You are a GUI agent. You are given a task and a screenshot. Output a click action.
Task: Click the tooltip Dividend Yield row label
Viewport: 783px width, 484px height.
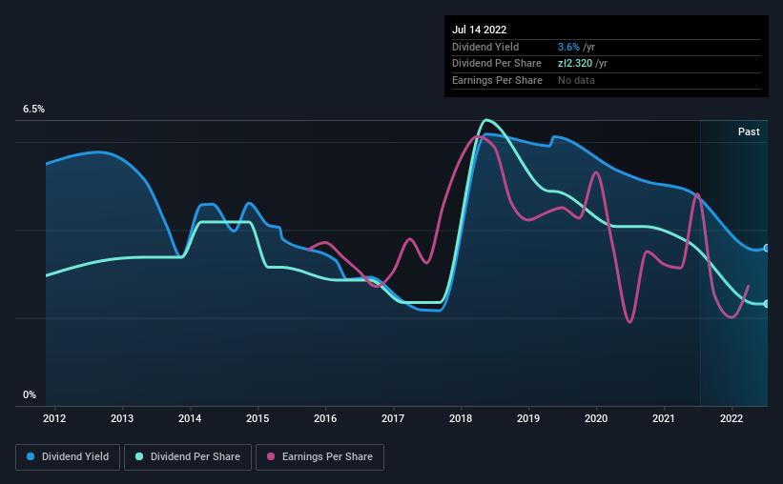[485, 47]
